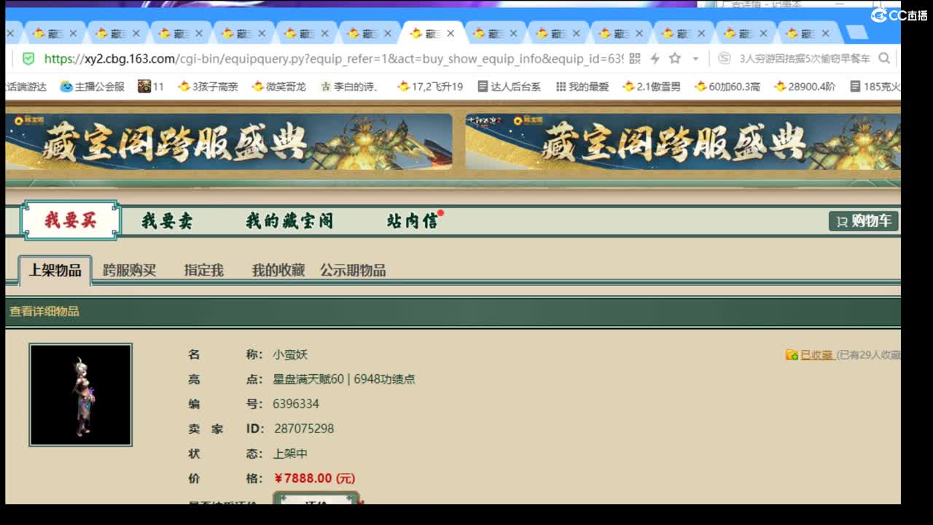Expand the dropdown arrow beside the star icon

[695, 58]
